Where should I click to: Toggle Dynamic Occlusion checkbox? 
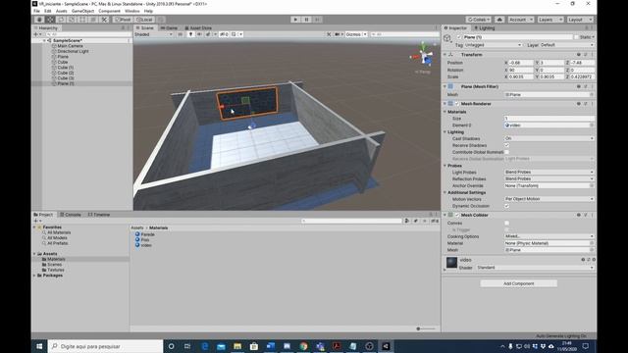click(506, 206)
